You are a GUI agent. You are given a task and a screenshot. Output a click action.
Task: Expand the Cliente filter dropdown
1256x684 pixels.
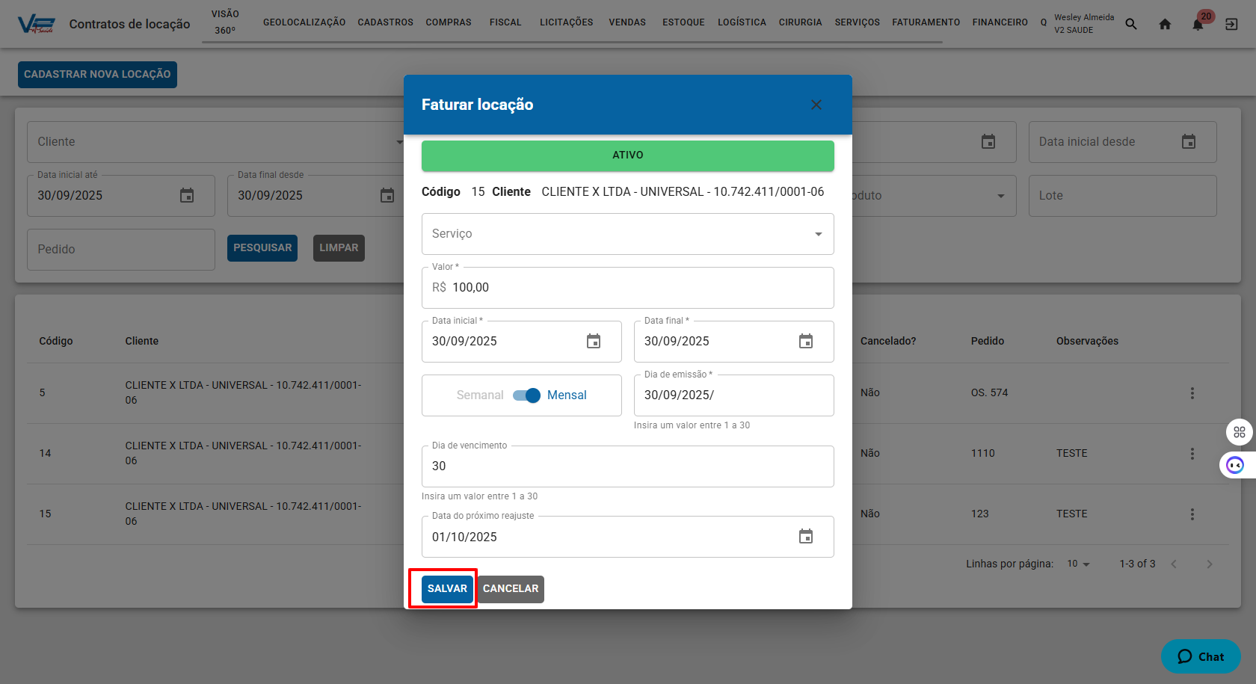(398, 142)
